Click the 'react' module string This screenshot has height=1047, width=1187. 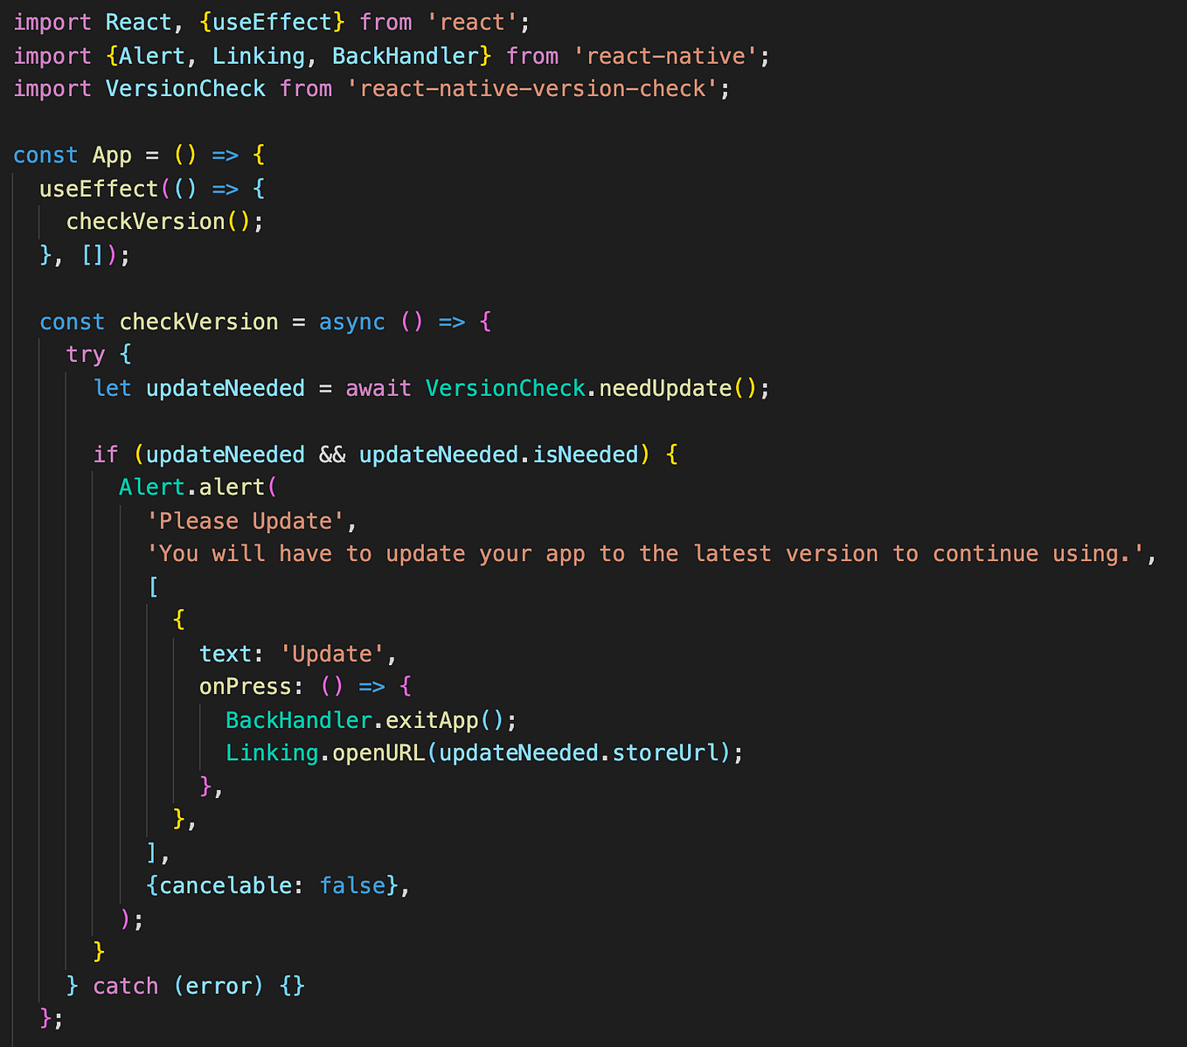point(472,23)
